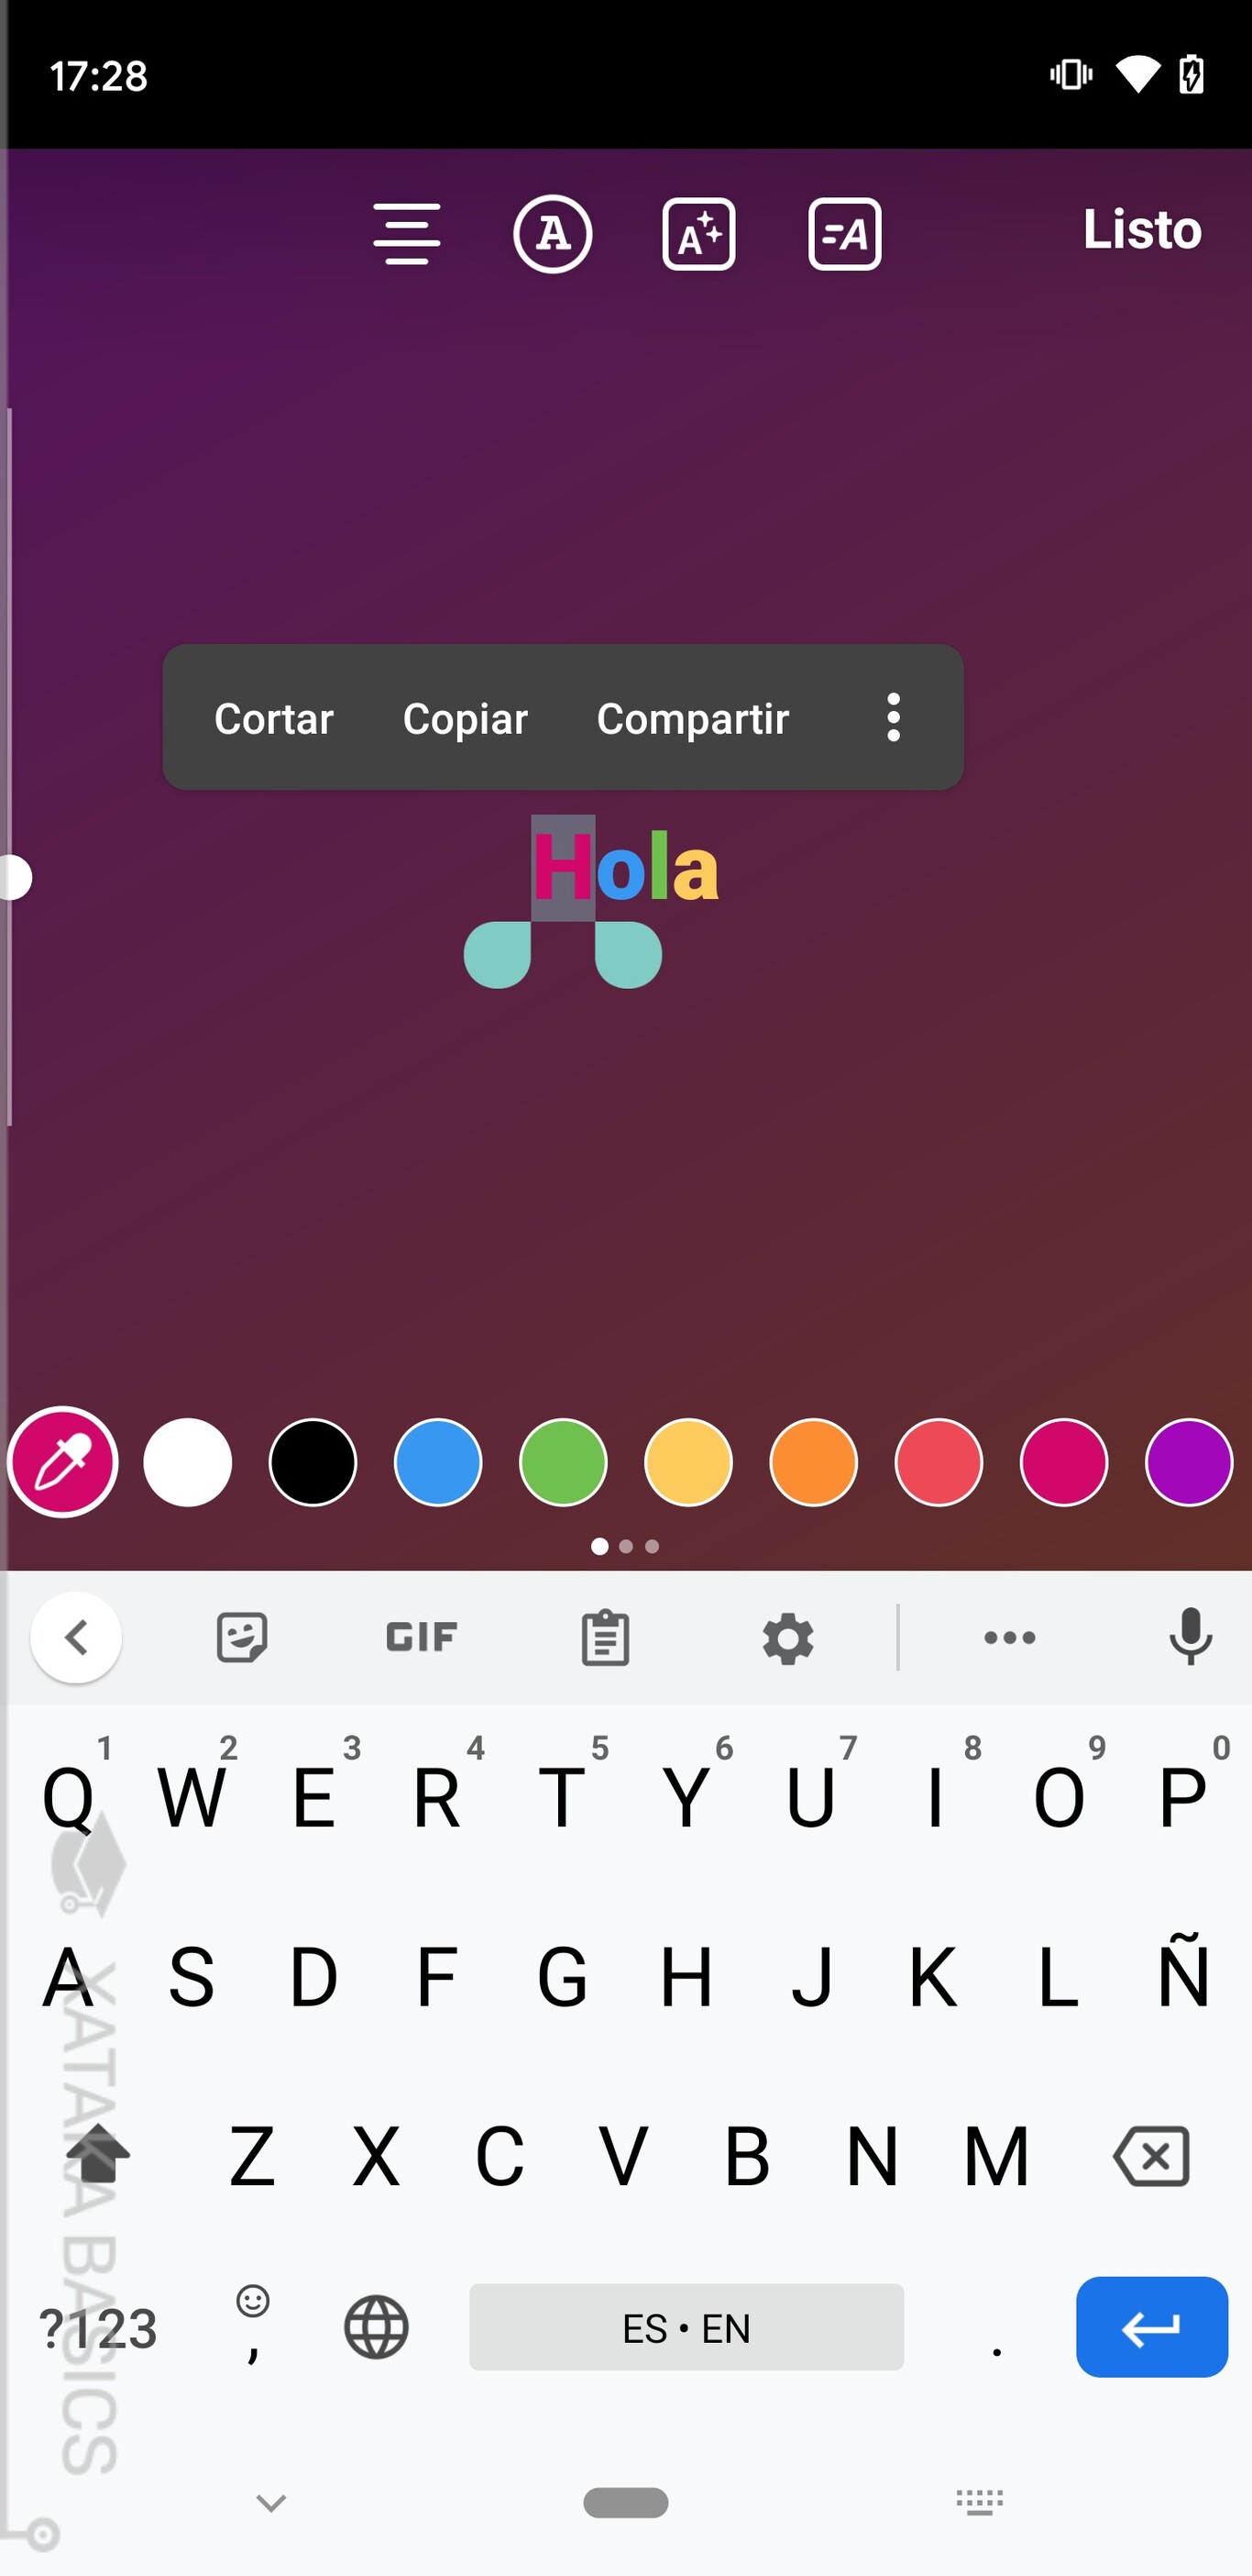Select the eyedropper color picker tool
1252x2576 pixels.
63,1462
